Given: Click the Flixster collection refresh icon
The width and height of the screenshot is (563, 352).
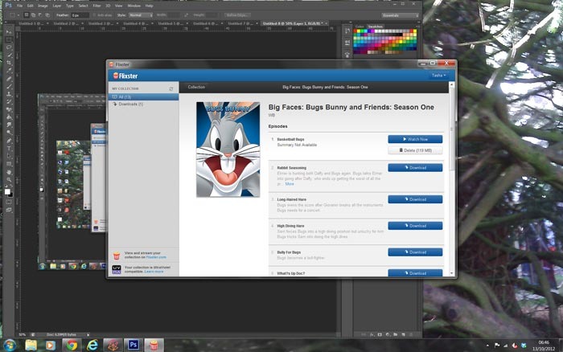Looking at the screenshot, I should [171, 88].
